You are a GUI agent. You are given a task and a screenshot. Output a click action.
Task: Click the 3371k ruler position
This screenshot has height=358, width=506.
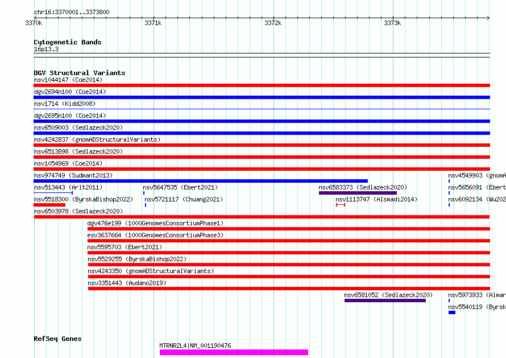[153, 23]
